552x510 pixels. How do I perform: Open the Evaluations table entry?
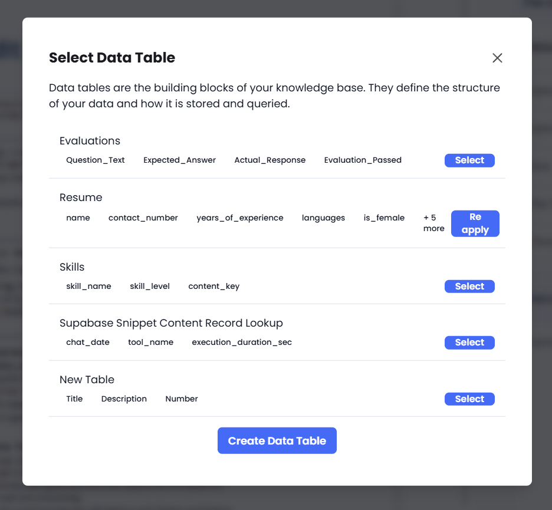90,141
